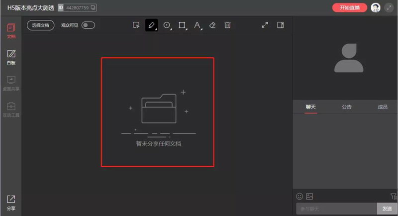
Task: Toggle the chat filter icon
Action: (394, 197)
